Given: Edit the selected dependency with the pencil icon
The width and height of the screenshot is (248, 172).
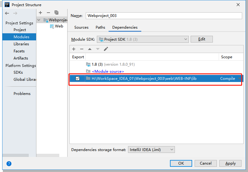Looking at the screenshot, I should pyautogui.click(x=106, y=49).
